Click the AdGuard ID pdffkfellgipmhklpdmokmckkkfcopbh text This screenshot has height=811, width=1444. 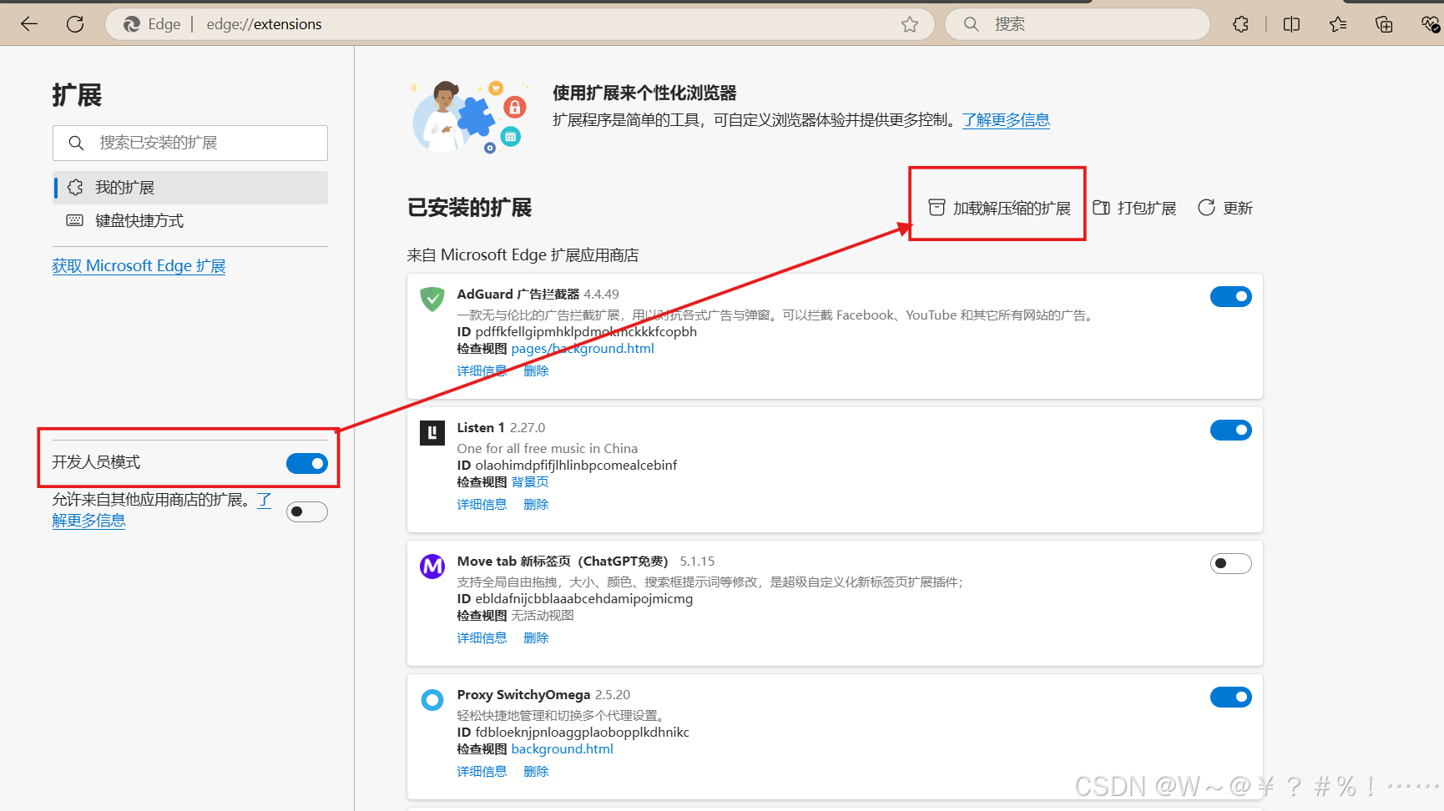click(x=577, y=332)
